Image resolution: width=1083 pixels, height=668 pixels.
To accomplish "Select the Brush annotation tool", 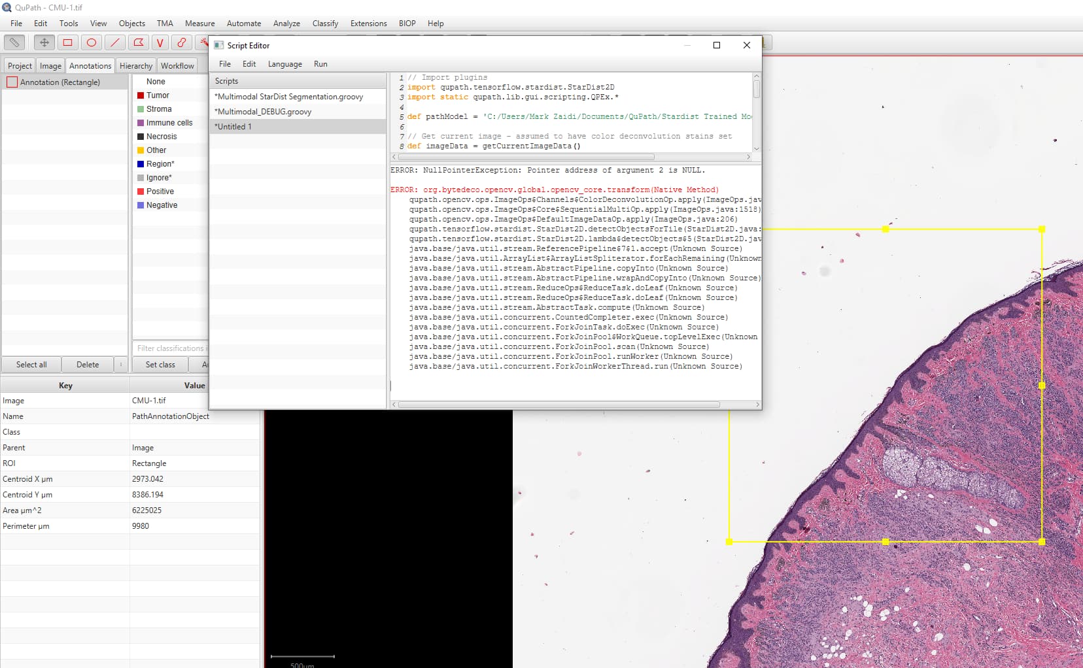I will point(182,42).
